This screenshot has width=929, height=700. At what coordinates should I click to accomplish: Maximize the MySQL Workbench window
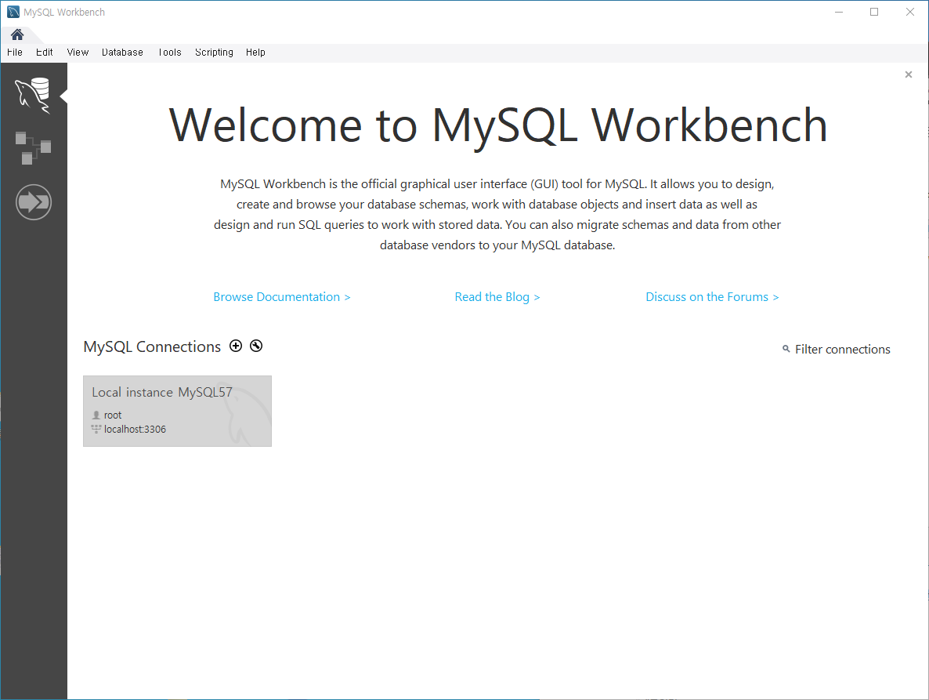tap(874, 12)
